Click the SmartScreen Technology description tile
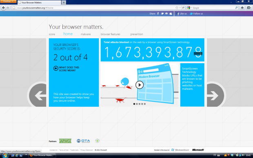253x158 pixels. 192,85
